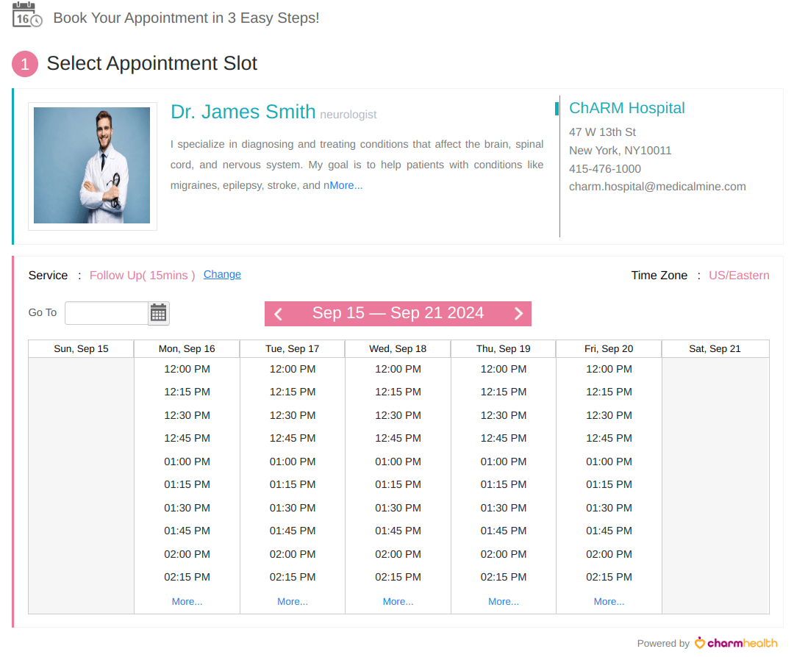Expand more slots under Wed, Sep 18
794x657 pixels.
[x=398, y=601]
